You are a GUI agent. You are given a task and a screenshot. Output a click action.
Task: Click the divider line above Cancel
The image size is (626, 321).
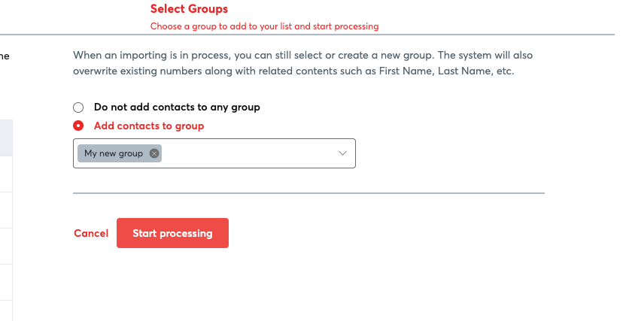pyautogui.click(x=308, y=193)
